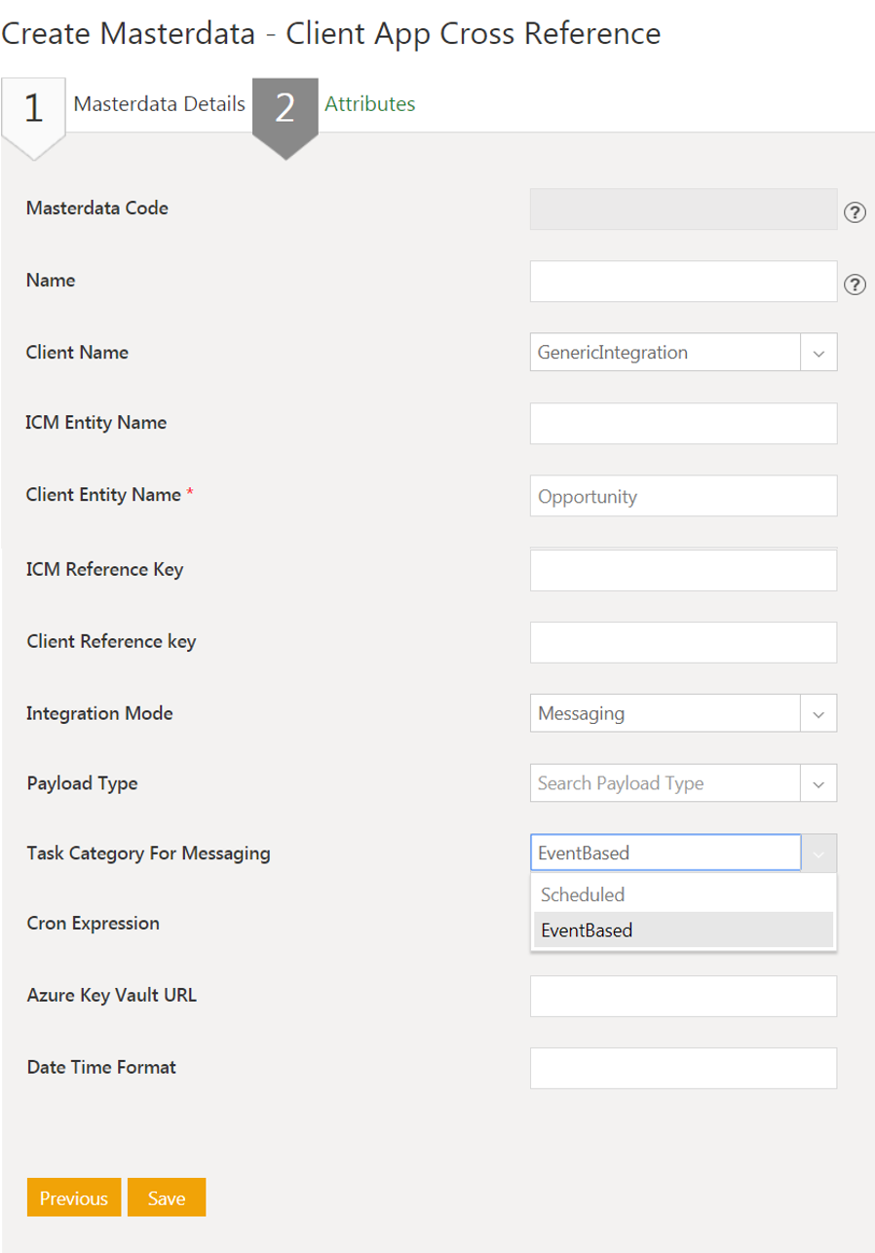Focus the Name text field
Viewport: 875px width, 1253px height.
683,282
